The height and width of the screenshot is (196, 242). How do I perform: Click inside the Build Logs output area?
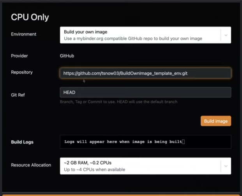[x=145, y=142]
